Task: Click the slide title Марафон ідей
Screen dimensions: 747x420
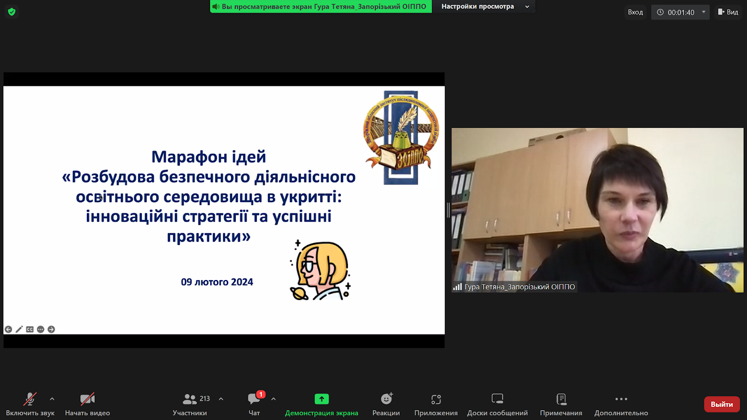Action: tap(209, 157)
